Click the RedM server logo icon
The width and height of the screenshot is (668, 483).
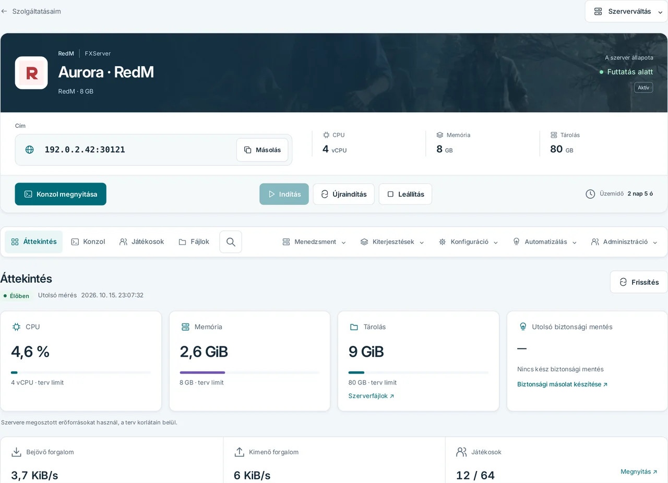click(x=31, y=73)
